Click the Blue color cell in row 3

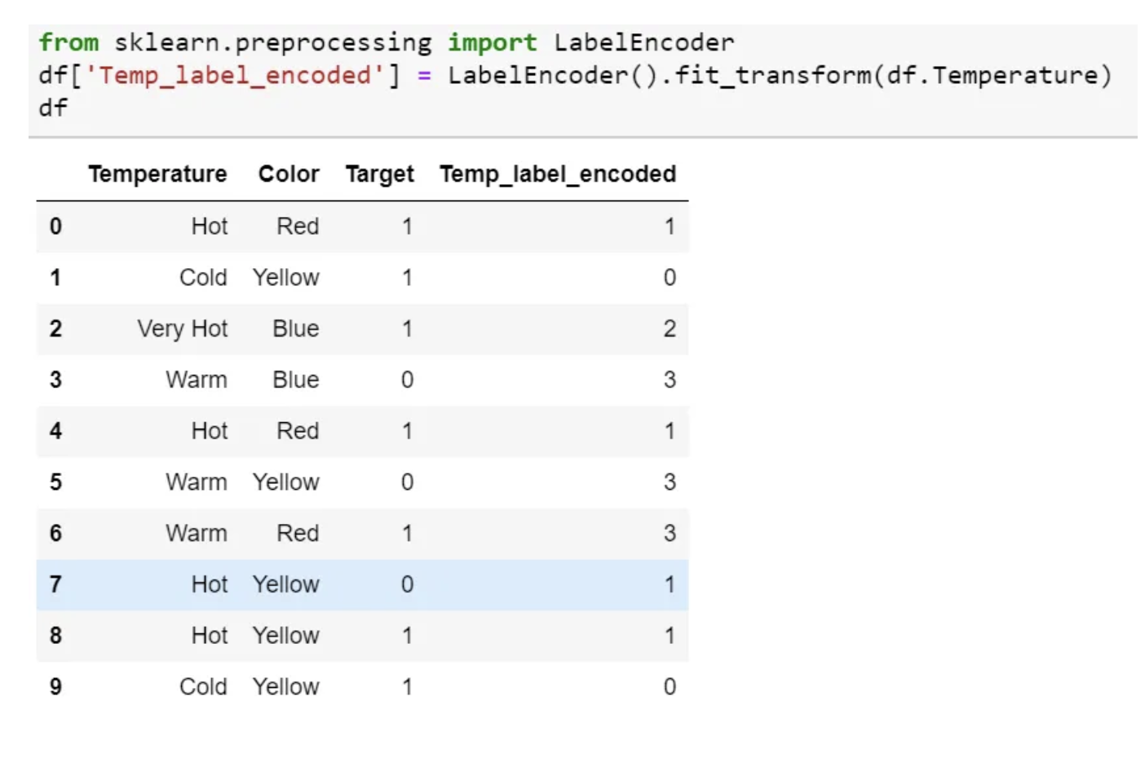295,380
